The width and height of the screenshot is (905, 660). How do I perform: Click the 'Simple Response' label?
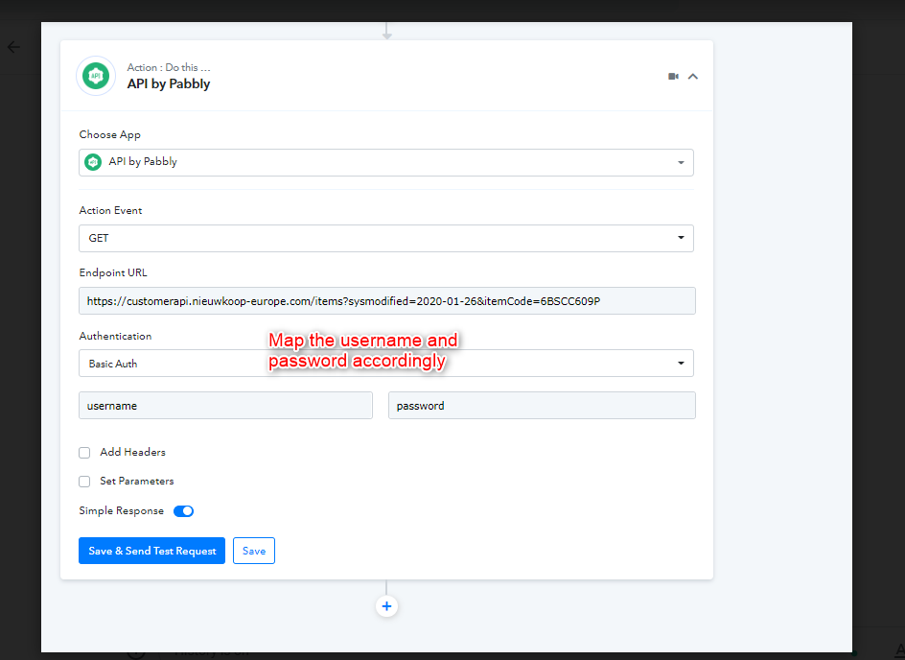coord(121,511)
